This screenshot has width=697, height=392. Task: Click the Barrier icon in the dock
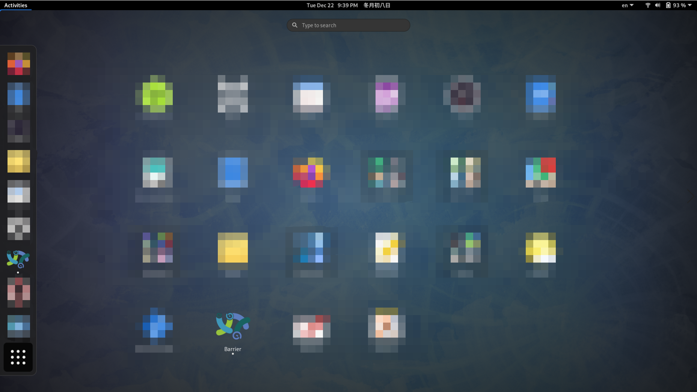[x=18, y=259]
